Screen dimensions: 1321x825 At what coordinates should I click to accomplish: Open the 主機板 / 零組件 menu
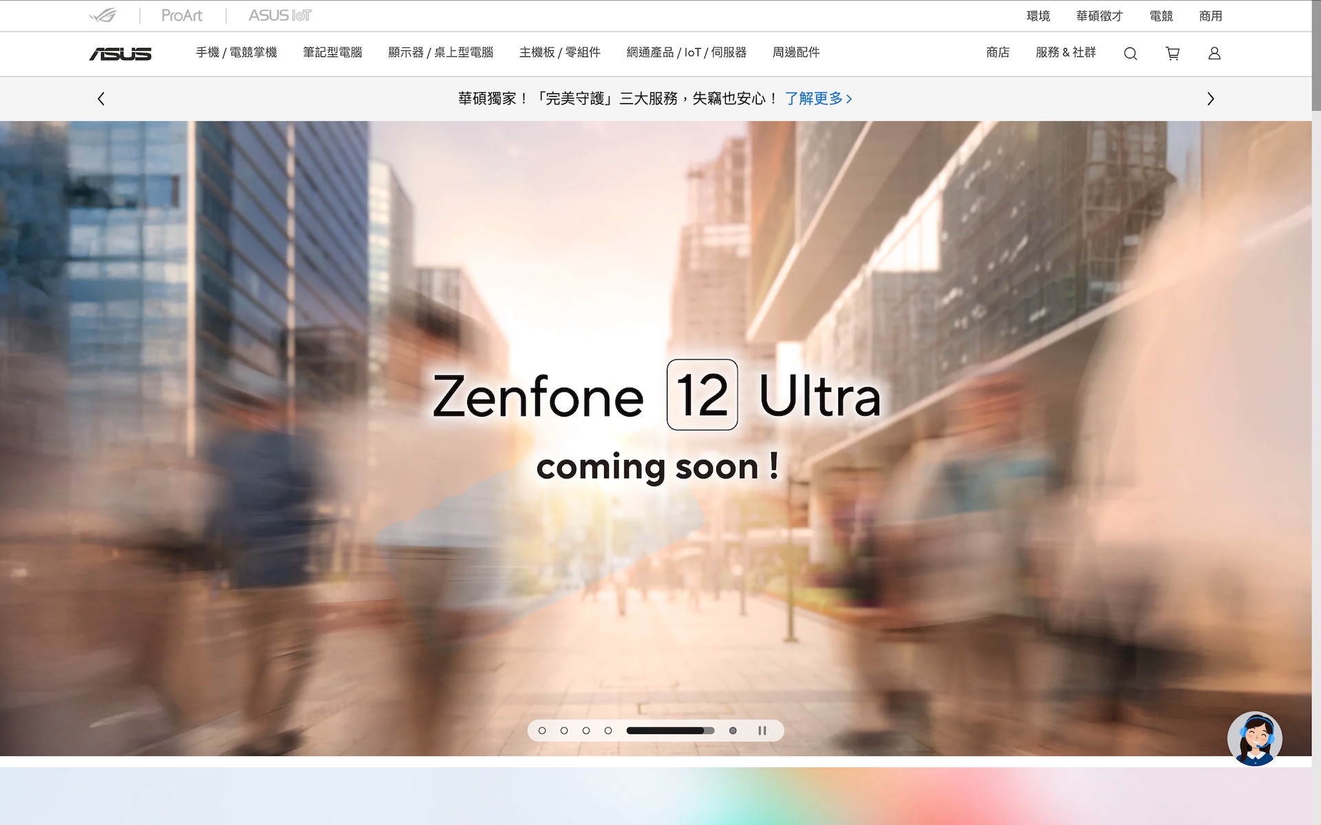[559, 52]
